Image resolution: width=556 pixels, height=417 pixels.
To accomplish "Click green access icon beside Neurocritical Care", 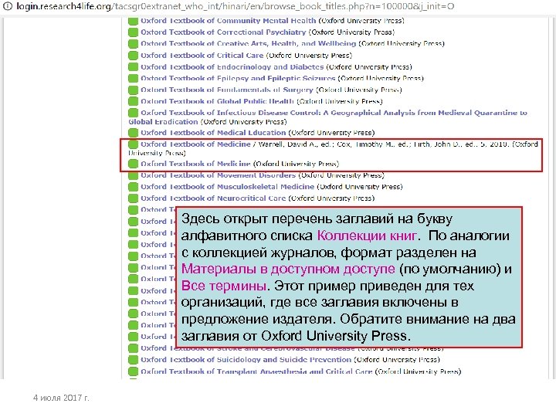I will 133,198.
